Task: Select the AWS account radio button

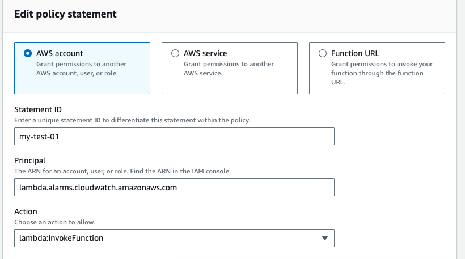Action: tap(28, 53)
